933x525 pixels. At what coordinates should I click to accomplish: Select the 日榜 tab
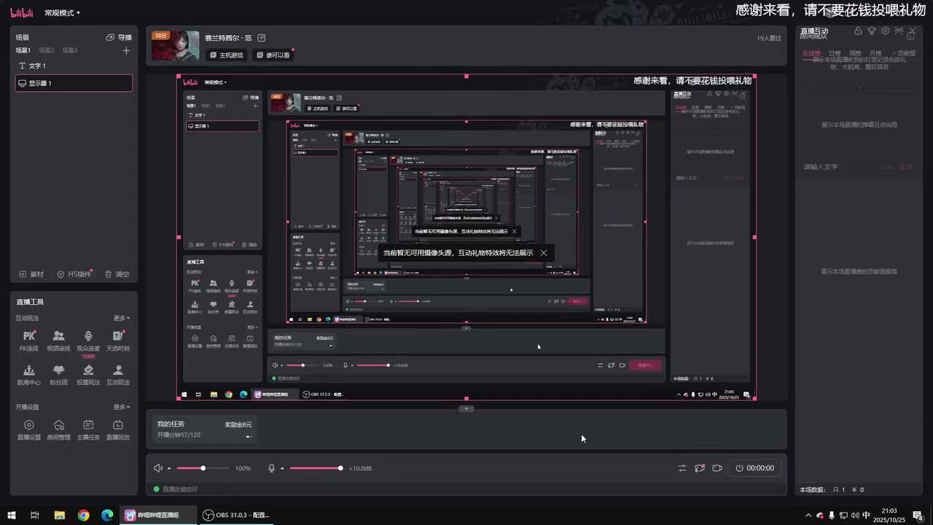tap(835, 53)
